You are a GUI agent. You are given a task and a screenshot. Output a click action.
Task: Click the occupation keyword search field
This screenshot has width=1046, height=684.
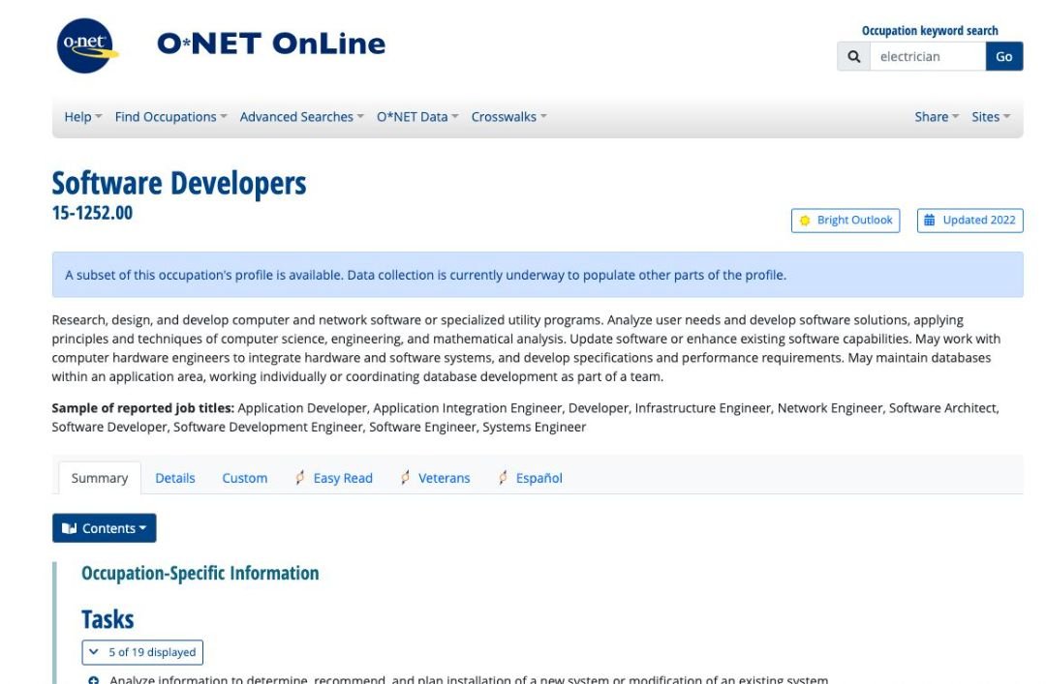[x=928, y=57]
